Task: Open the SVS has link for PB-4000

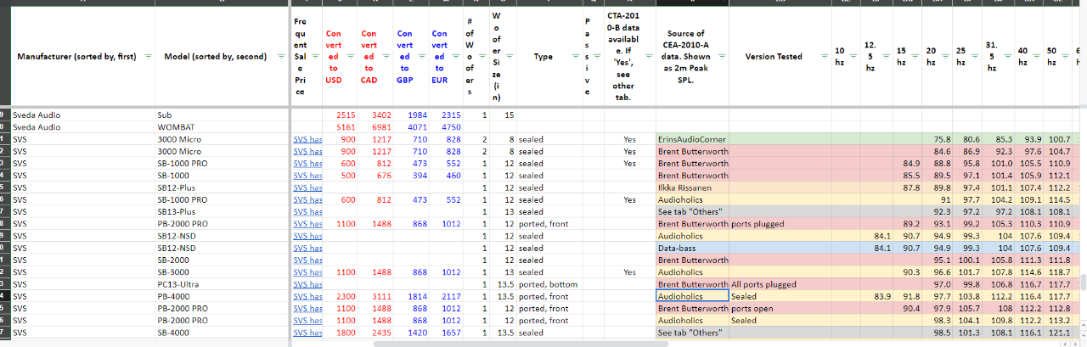Action: click(307, 296)
